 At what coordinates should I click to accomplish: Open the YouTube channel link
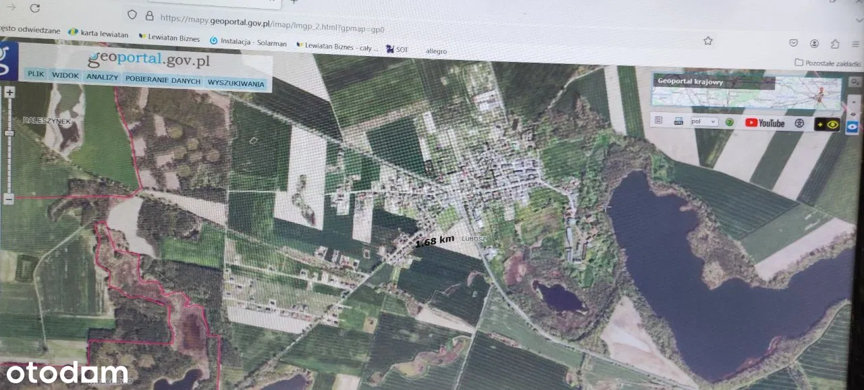click(765, 123)
